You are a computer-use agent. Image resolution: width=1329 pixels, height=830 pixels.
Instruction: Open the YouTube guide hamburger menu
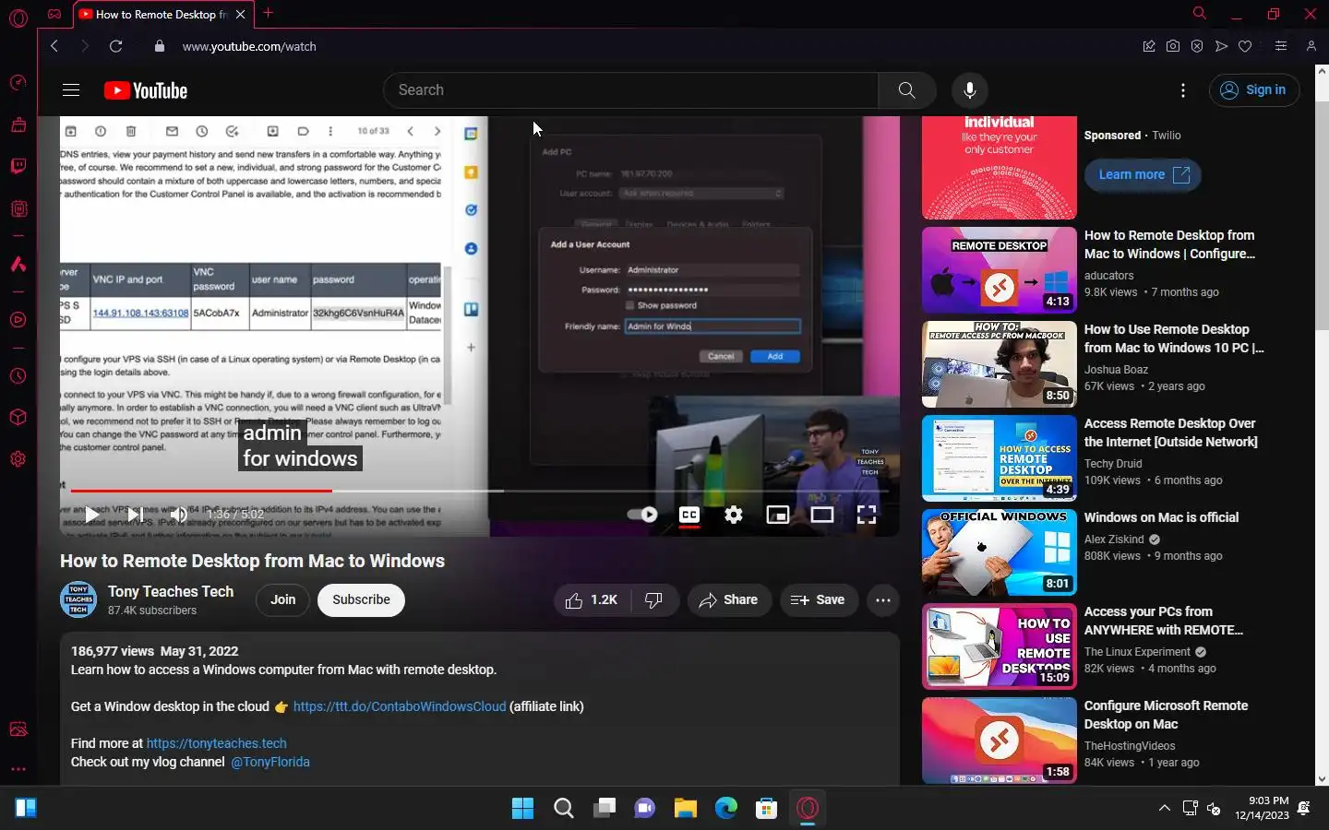(71, 90)
